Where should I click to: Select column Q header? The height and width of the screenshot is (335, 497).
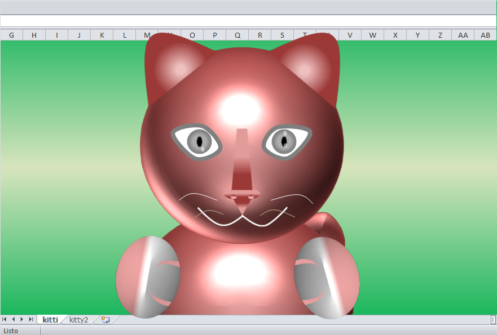pos(237,35)
